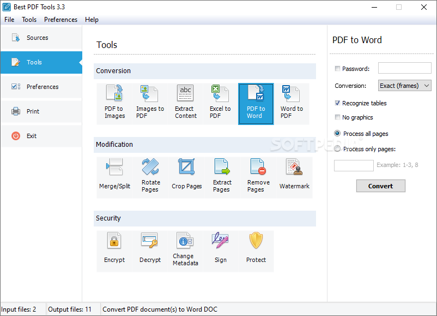
Task: Open the Protect tool
Action: (x=256, y=251)
